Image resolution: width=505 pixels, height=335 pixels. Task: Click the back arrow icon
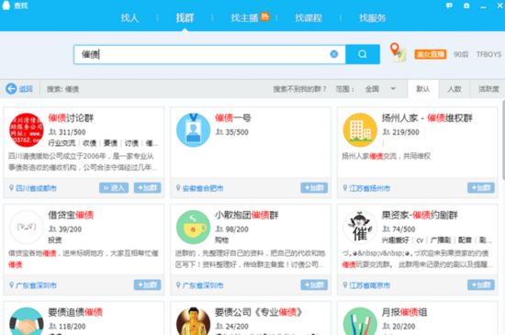tap(11, 88)
